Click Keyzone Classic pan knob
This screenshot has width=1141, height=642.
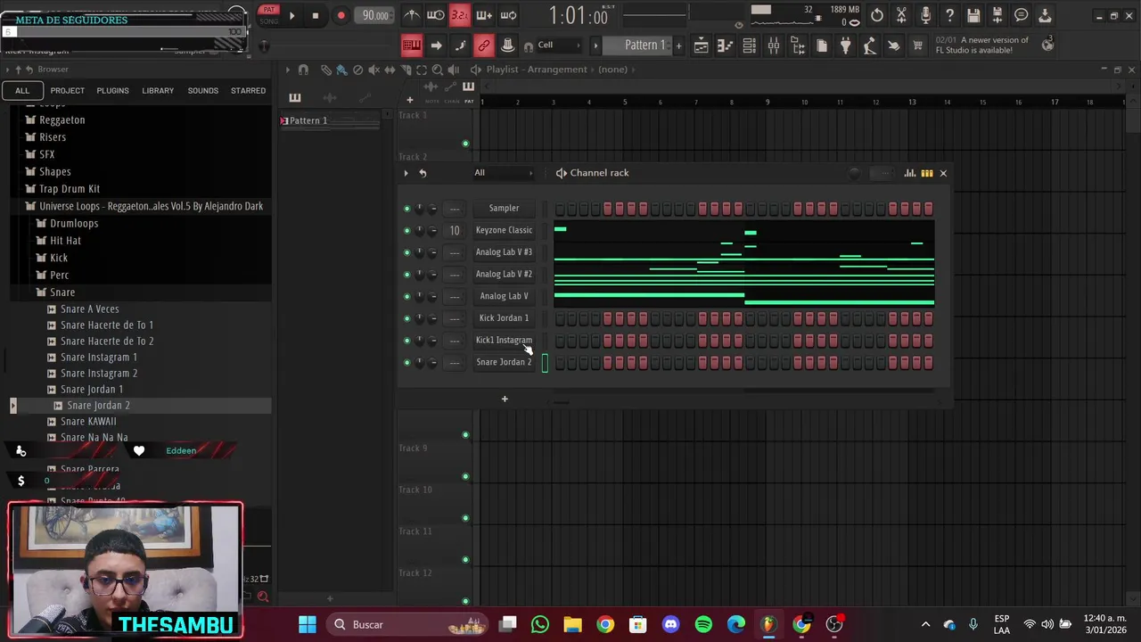pyautogui.click(x=420, y=230)
